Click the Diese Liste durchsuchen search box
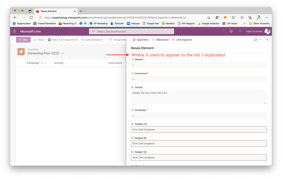Viewport: 282px width, 179px height. point(132,31)
